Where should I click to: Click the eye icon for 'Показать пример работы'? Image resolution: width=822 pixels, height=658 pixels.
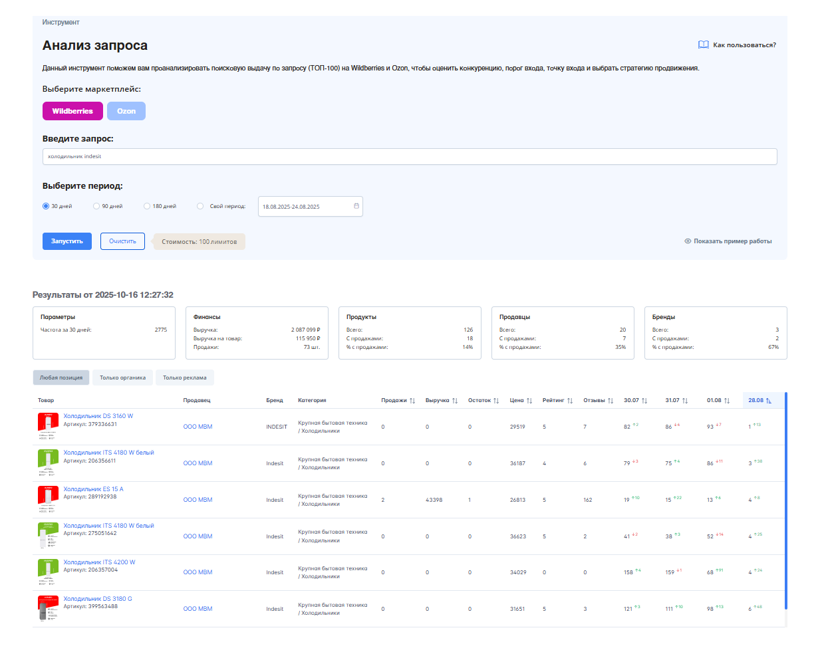point(688,241)
